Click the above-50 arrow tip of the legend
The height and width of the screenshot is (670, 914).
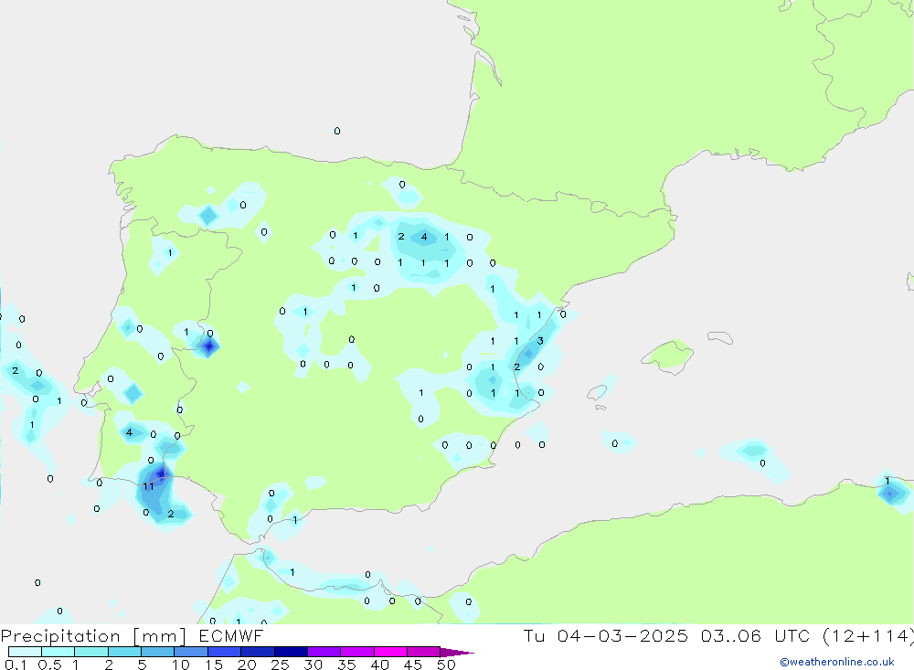pyautogui.click(x=457, y=653)
